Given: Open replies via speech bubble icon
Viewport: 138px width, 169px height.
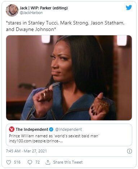Looking at the screenshot, I should point(30,162).
